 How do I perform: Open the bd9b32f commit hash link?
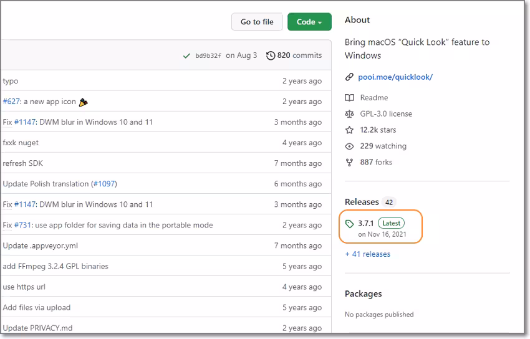coord(208,55)
